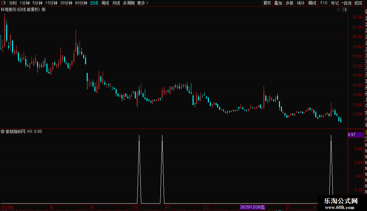
Task: Open 多周期 multi-period view
Action: coord(129,3)
